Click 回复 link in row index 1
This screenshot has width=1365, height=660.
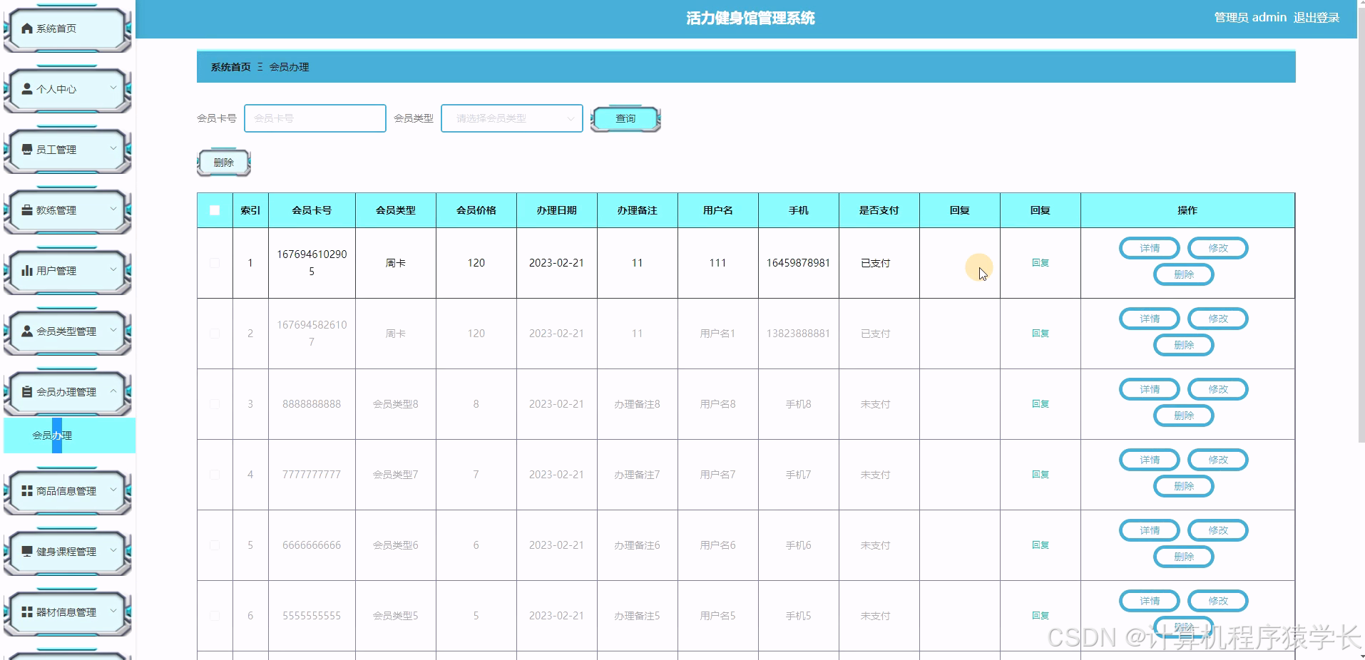(1041, 263)
